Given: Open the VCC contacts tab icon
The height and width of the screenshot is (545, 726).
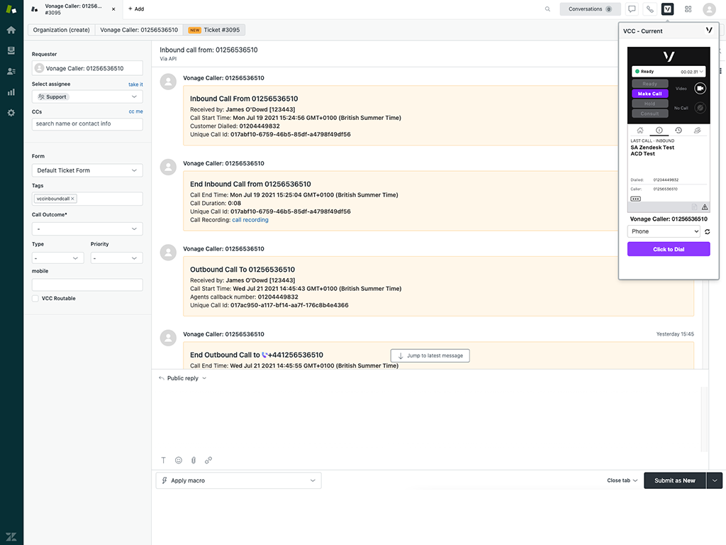Looking at the screenshot, I should point(698,131).
